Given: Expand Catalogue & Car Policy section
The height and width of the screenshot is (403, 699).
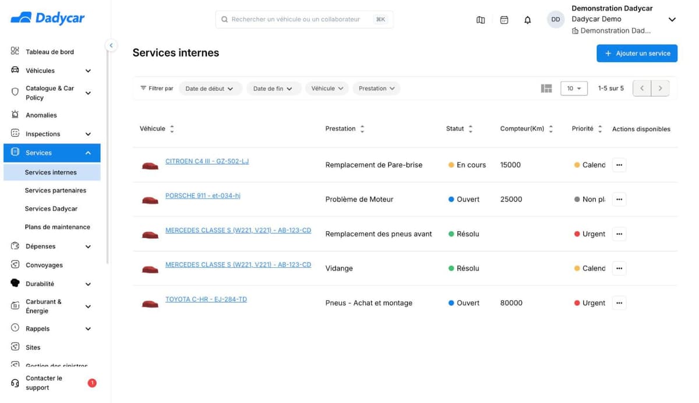Looking at the screenshot, I should 88,93.
